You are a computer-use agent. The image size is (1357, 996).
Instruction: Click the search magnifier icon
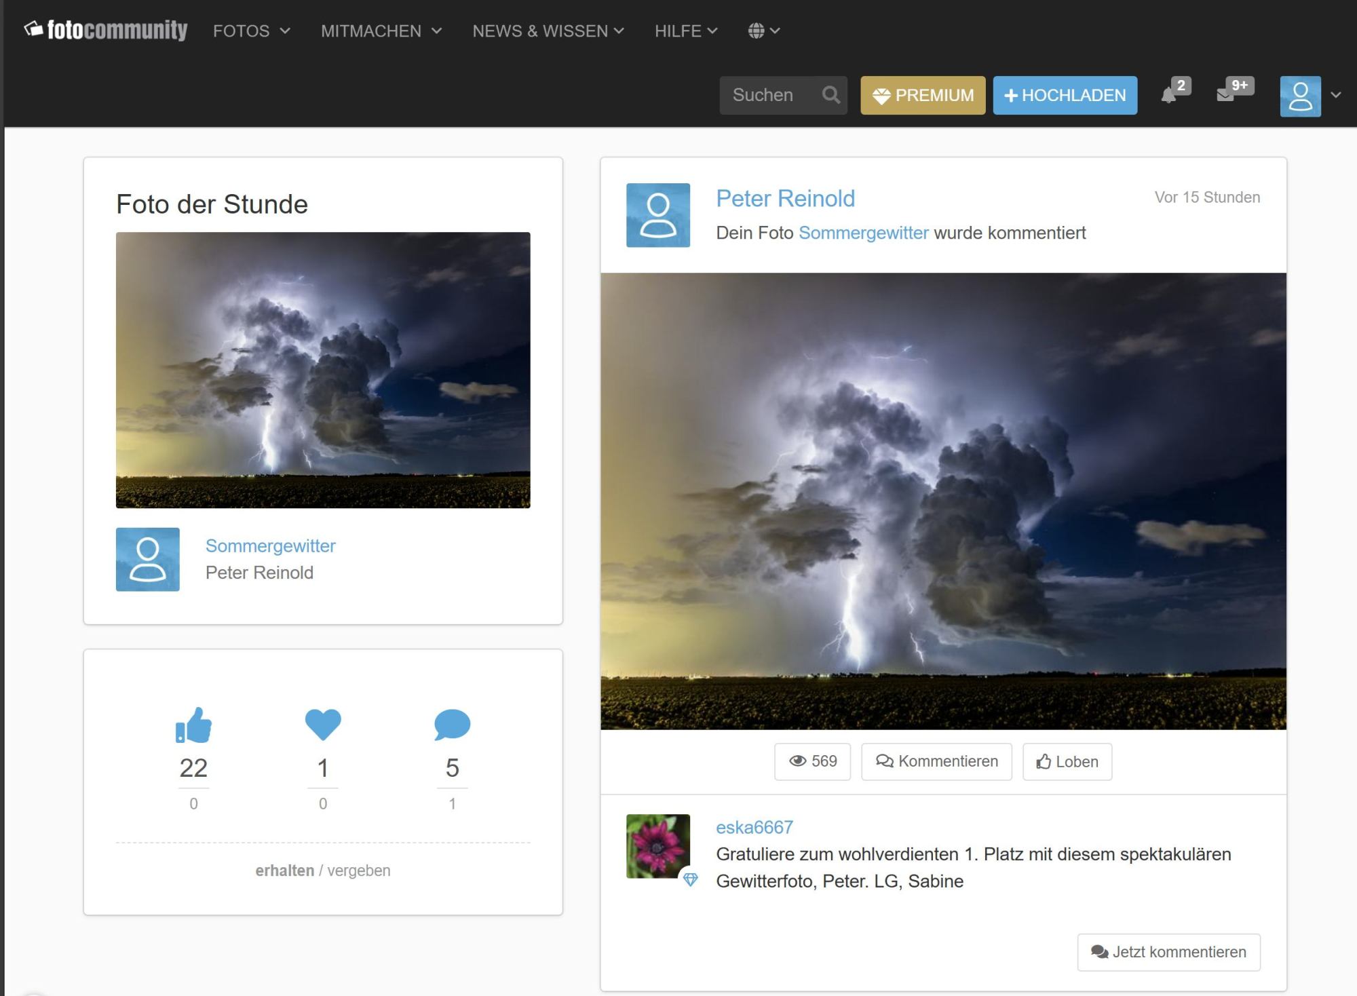830,95
